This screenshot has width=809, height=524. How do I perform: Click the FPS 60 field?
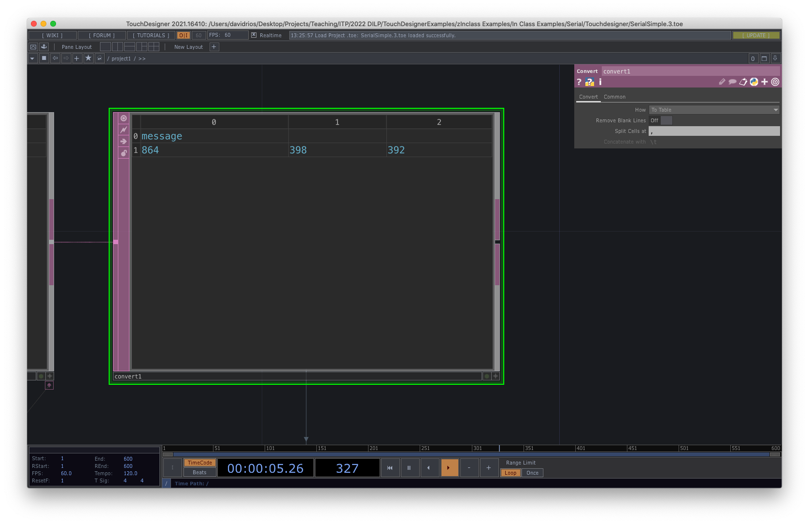pyautogui.click(x=227, y=35)
